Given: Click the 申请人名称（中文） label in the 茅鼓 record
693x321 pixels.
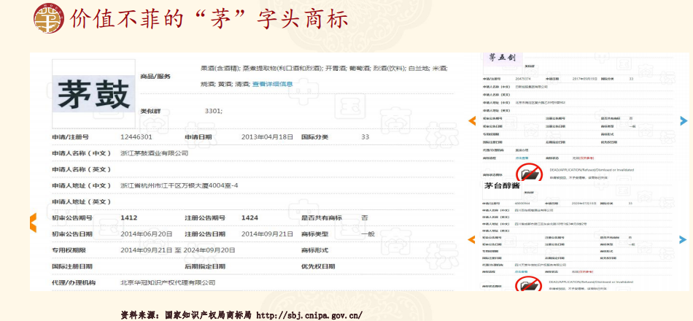Looking at the screenshot, I should click(x=81, y=153).
